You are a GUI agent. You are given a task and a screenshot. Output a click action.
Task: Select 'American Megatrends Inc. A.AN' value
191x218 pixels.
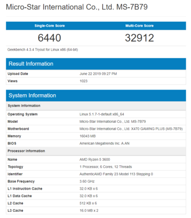(x=104, y=143)
